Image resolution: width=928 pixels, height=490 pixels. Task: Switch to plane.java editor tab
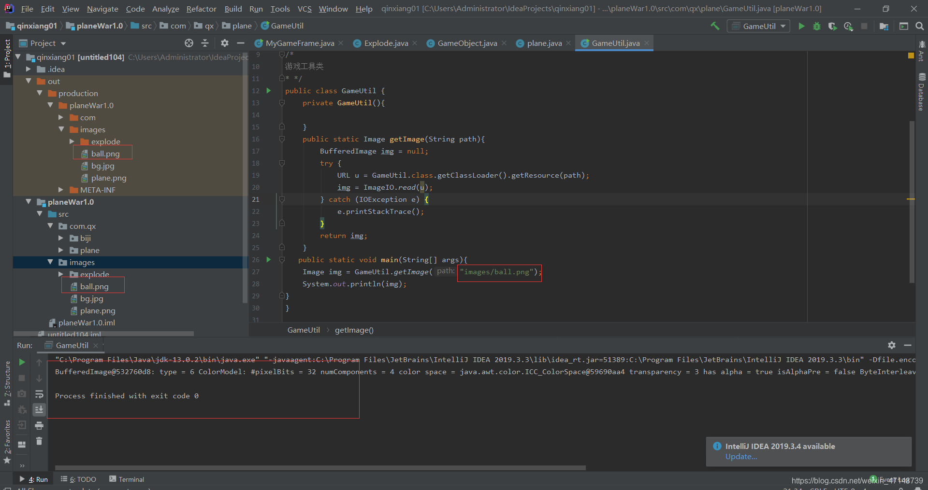point(544,43)
